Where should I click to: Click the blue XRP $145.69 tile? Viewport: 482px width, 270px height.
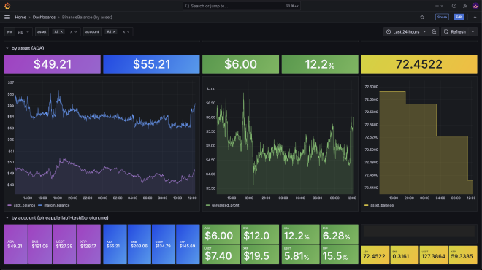[188, 244]
